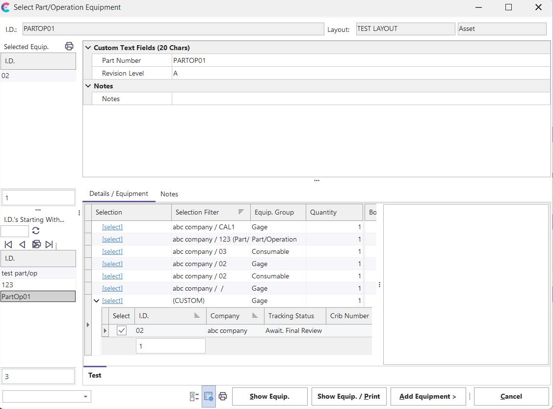The image size is (553, 409).
Task: Click select link for abc company / CAL1
Action: tap(112, 227)
